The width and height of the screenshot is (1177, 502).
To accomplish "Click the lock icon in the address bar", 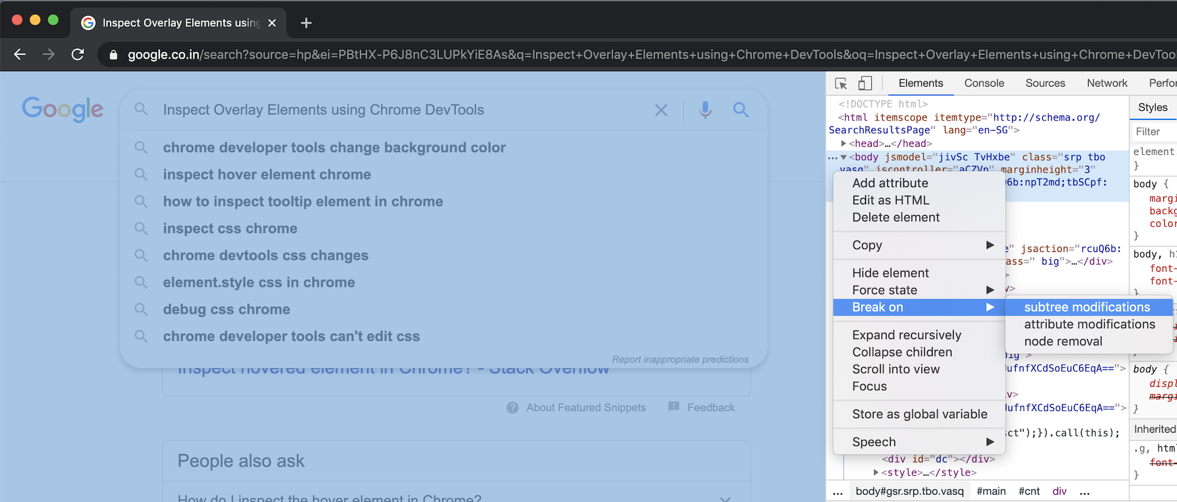I will (x=113, y=55).
